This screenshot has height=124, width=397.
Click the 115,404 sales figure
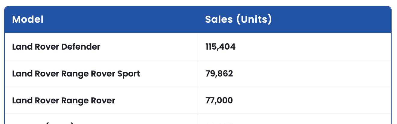[x=220, y=47]
